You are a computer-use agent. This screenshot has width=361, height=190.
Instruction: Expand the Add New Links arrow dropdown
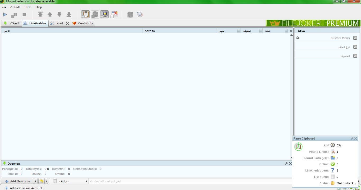(x=36, y=181)
